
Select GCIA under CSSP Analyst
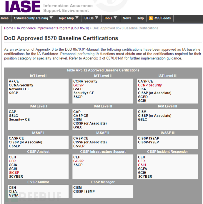(x=13, y=165)
